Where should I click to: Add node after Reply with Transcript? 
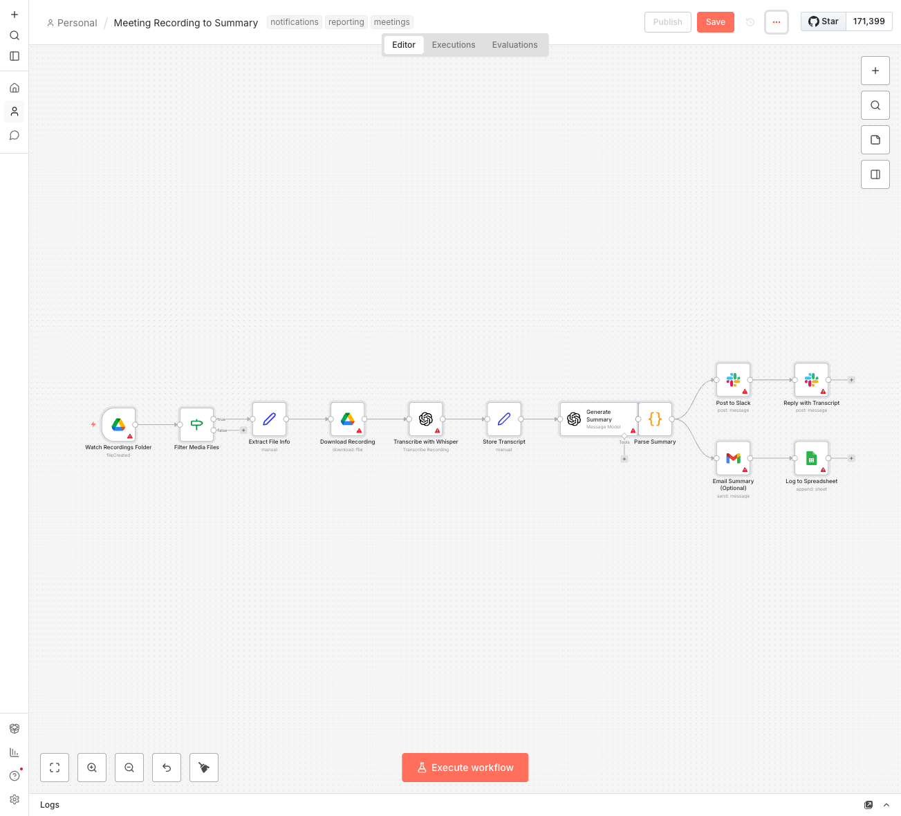[x=851, y=380]
